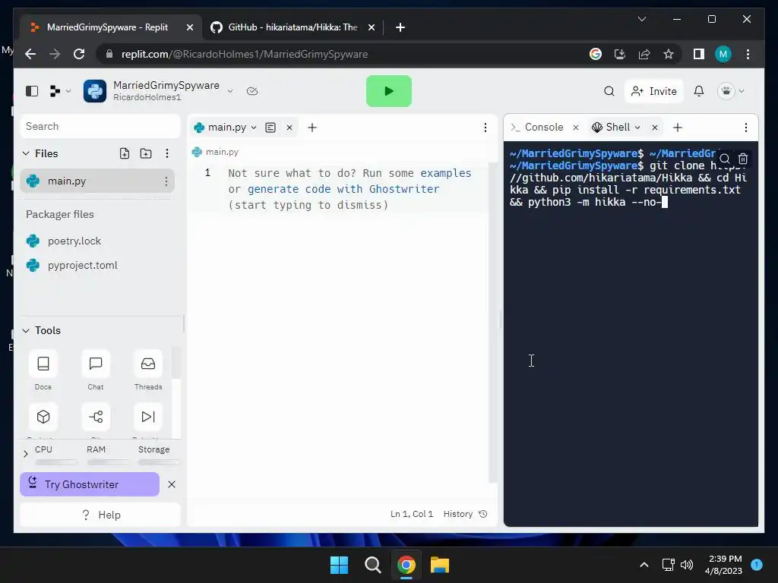Viewport: 778px width, 583px height.
Task: Expand the CPU RAM Storage resources
Action: pos(26,454)
